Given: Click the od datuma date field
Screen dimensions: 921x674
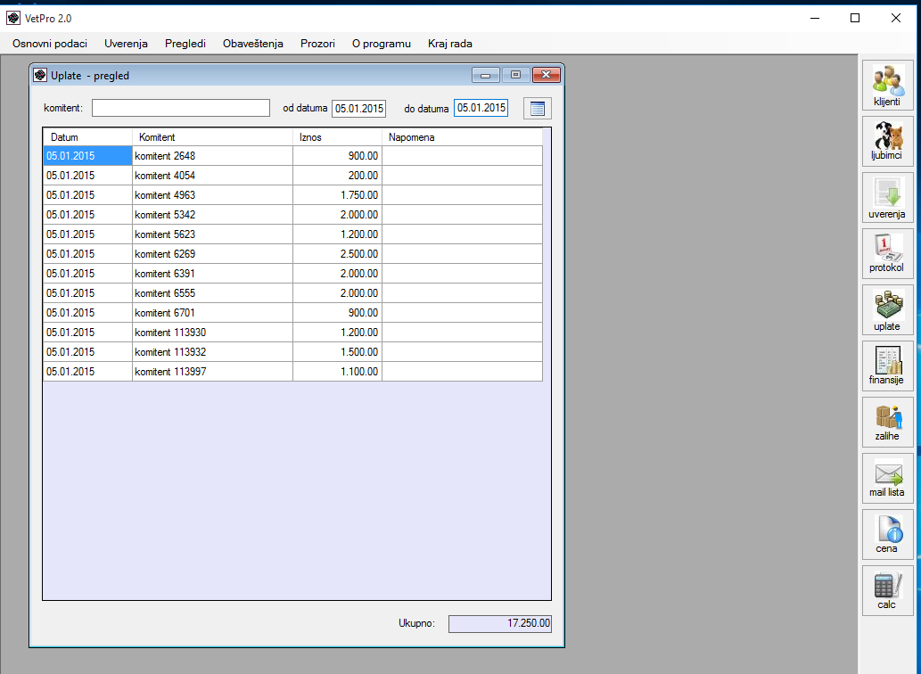Looking at the screenshot, I should (x=358, y=109).
